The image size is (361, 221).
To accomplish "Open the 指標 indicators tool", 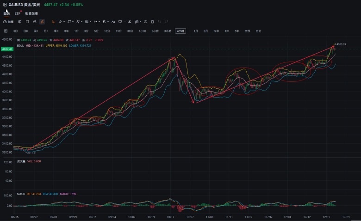I will (8, 22).
